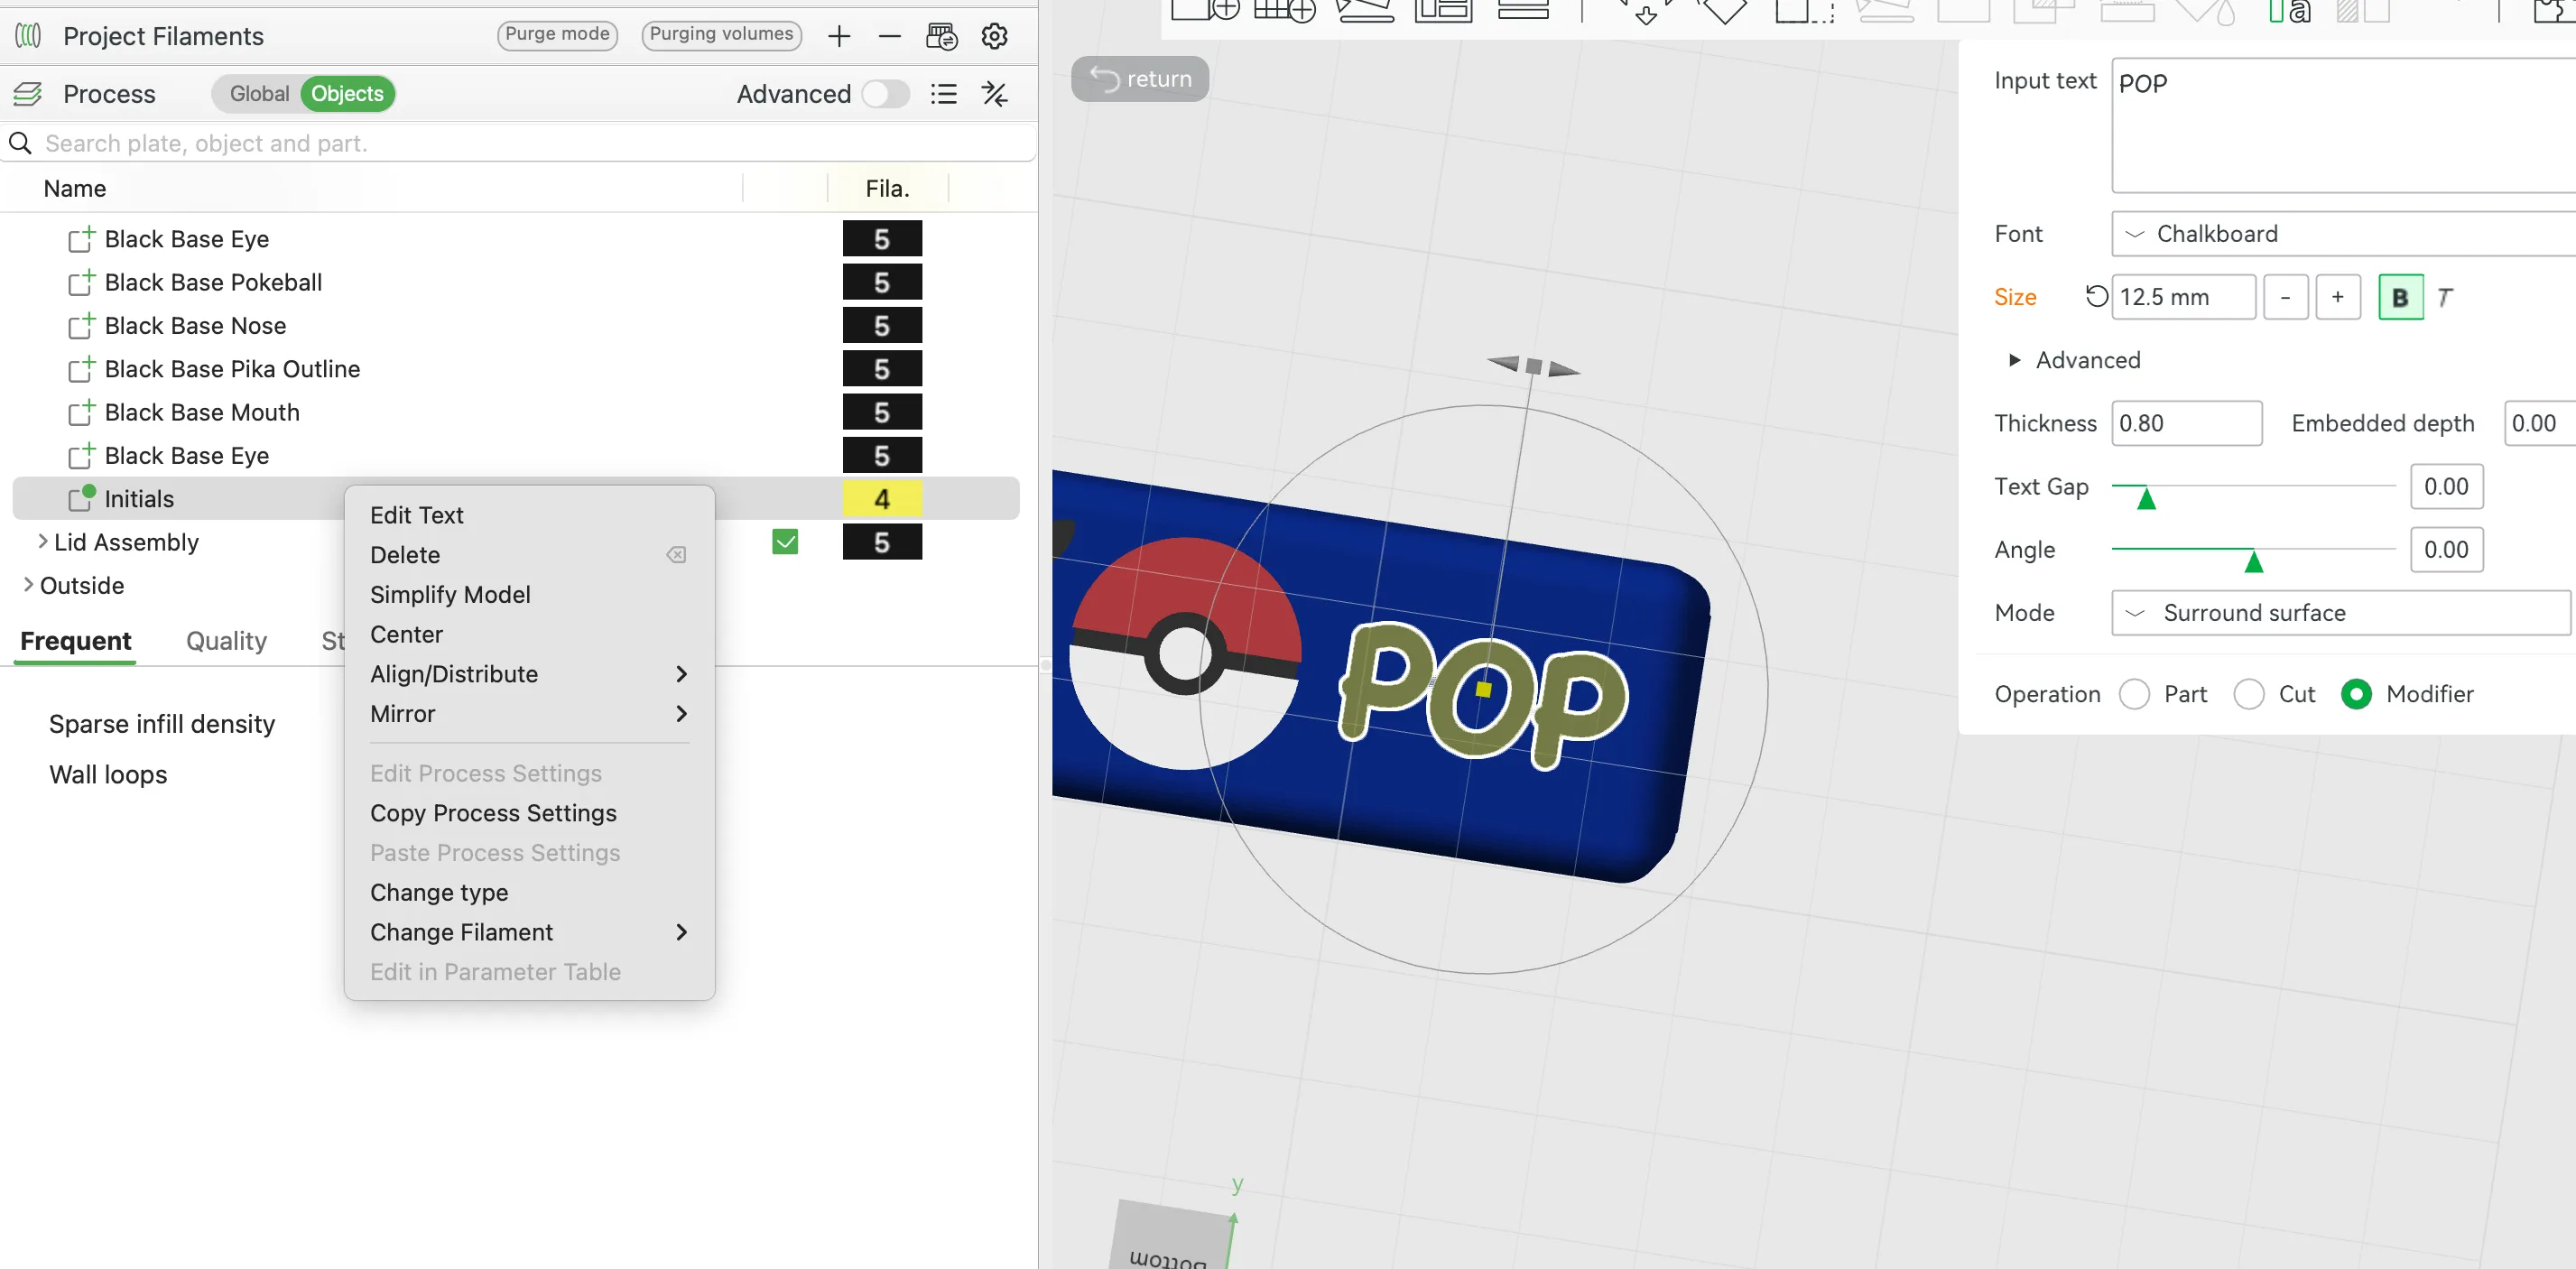Expand the Outside tree node
The width and height of the screenshot is (2576, 1269).
28,585
